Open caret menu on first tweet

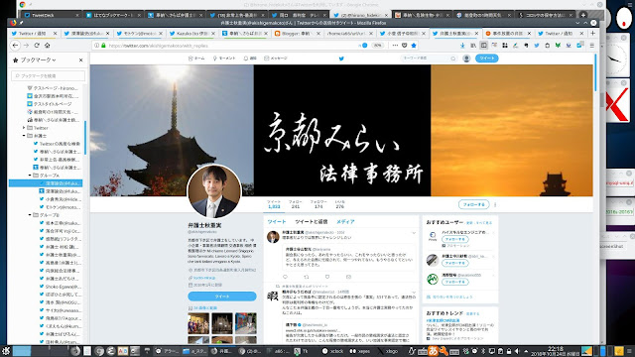414,233
